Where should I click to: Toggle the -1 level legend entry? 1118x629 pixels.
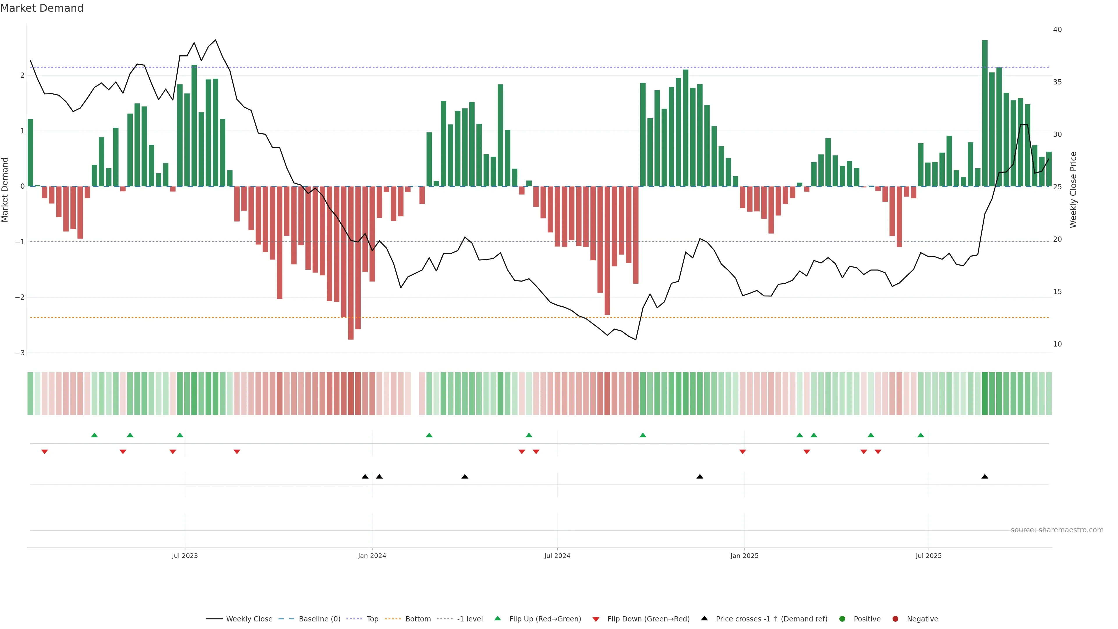[470, 619]
